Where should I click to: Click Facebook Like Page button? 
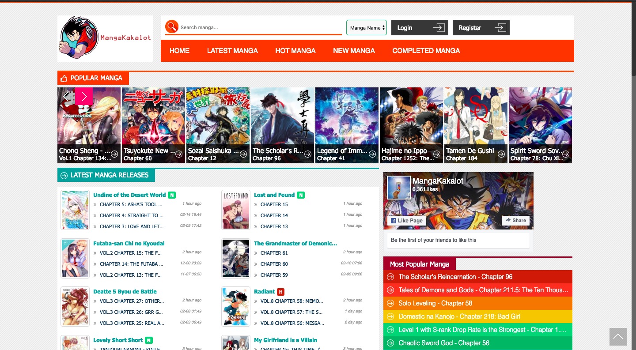[x=407, y=221]
